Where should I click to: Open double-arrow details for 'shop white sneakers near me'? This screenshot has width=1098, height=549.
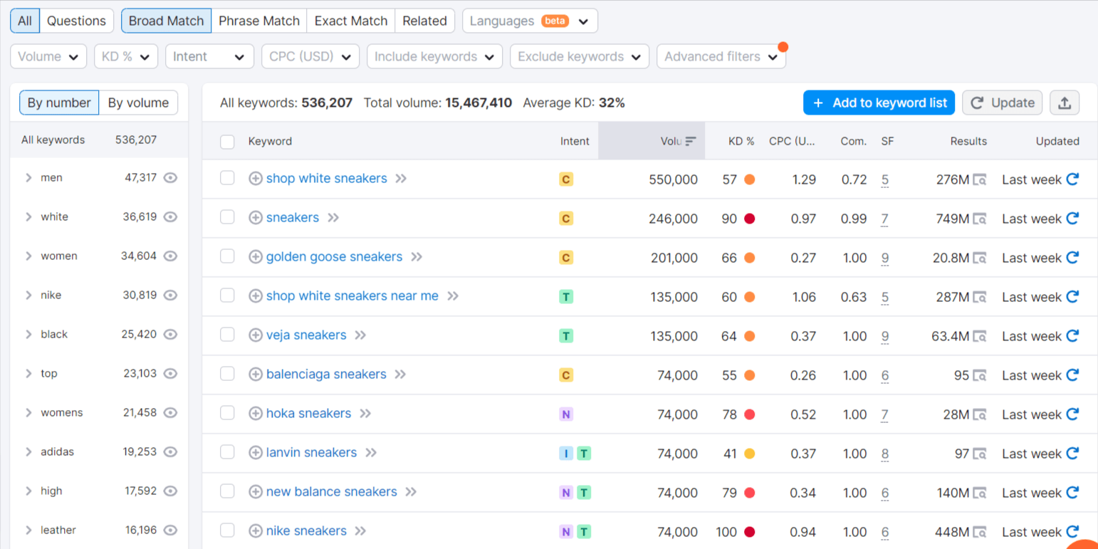(453, 296)
